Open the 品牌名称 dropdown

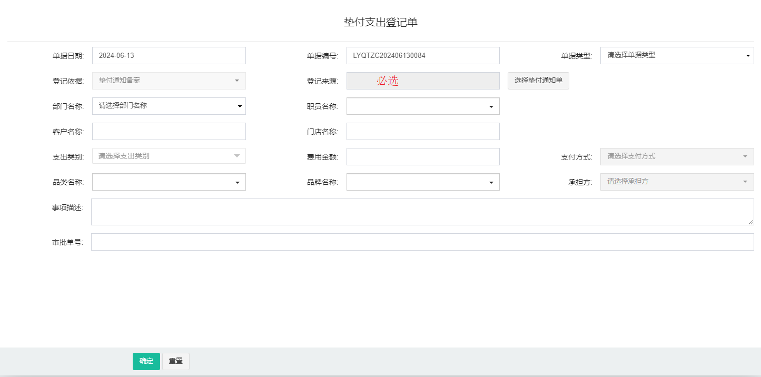[422, 182]
